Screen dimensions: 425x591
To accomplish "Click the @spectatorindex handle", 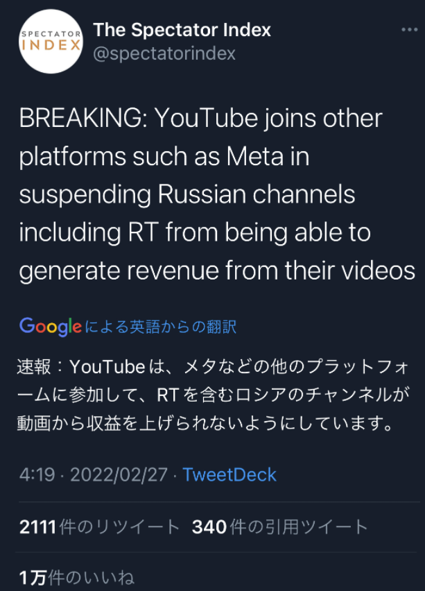I will 164,53.
